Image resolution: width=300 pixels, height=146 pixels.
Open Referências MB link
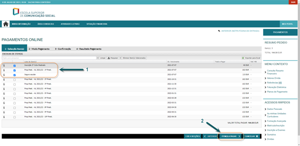coord(274,83)
